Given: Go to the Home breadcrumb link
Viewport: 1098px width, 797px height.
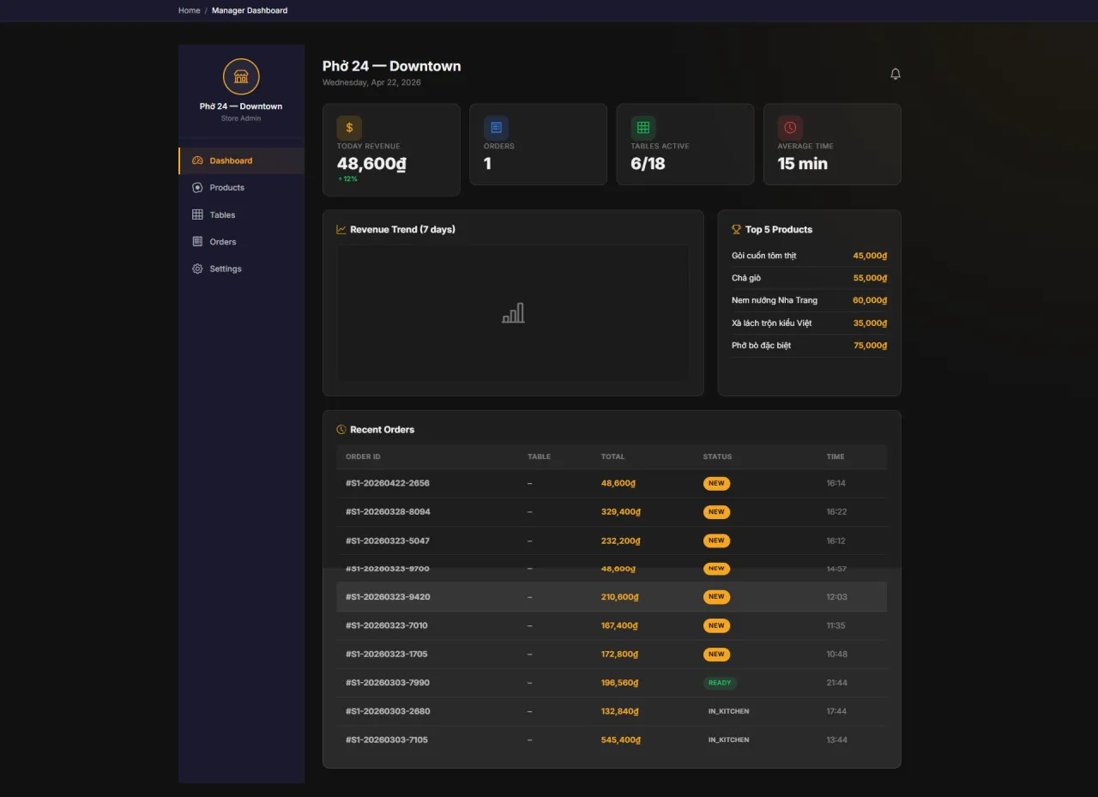Looking at the screenshot, I should 189,10.
